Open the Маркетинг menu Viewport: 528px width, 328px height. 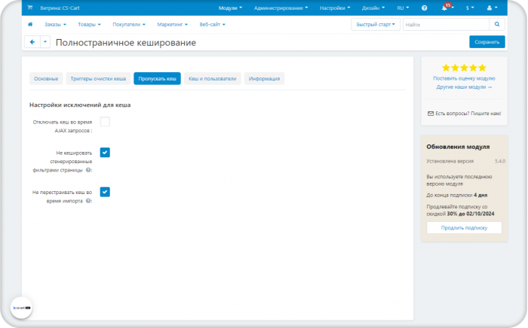pos(173,24)
